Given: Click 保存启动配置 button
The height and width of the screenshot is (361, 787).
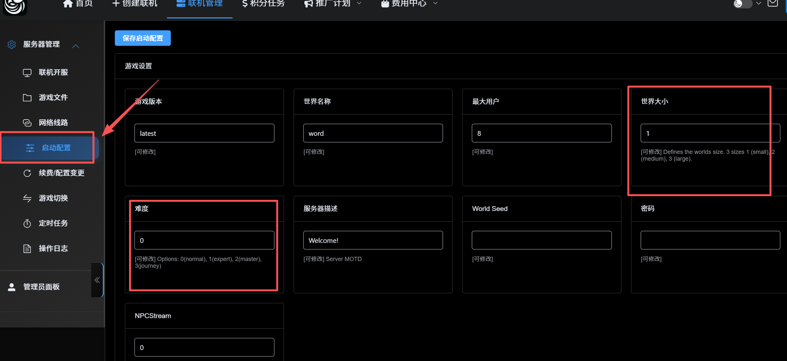Looking at the screenshot, I should 143,38.
